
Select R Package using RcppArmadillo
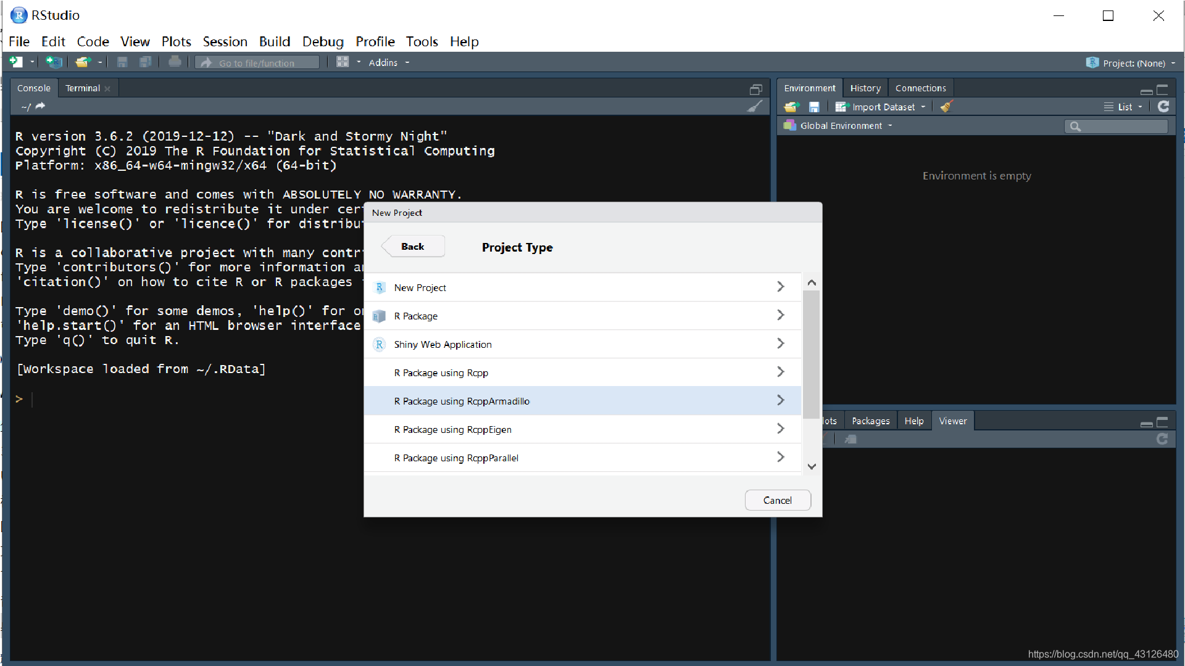[x=583, y=401]
